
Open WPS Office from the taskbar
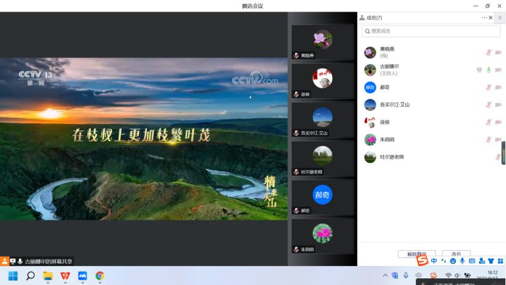(65, 276)
